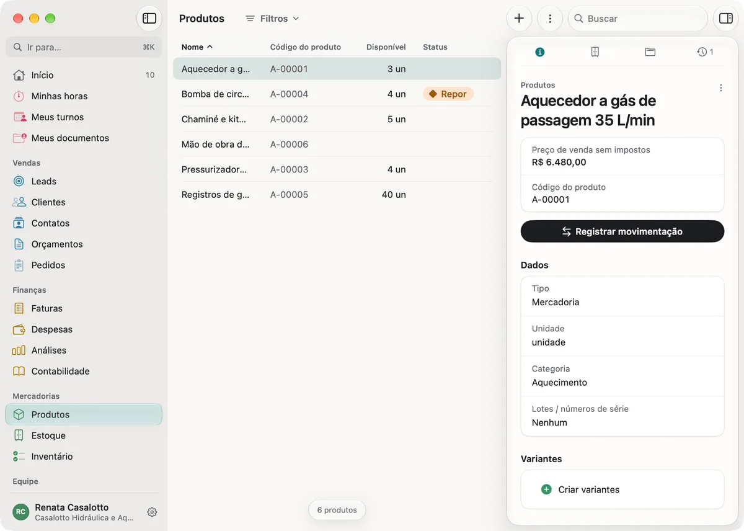Click product code A-00002 cell

(290, 119)
